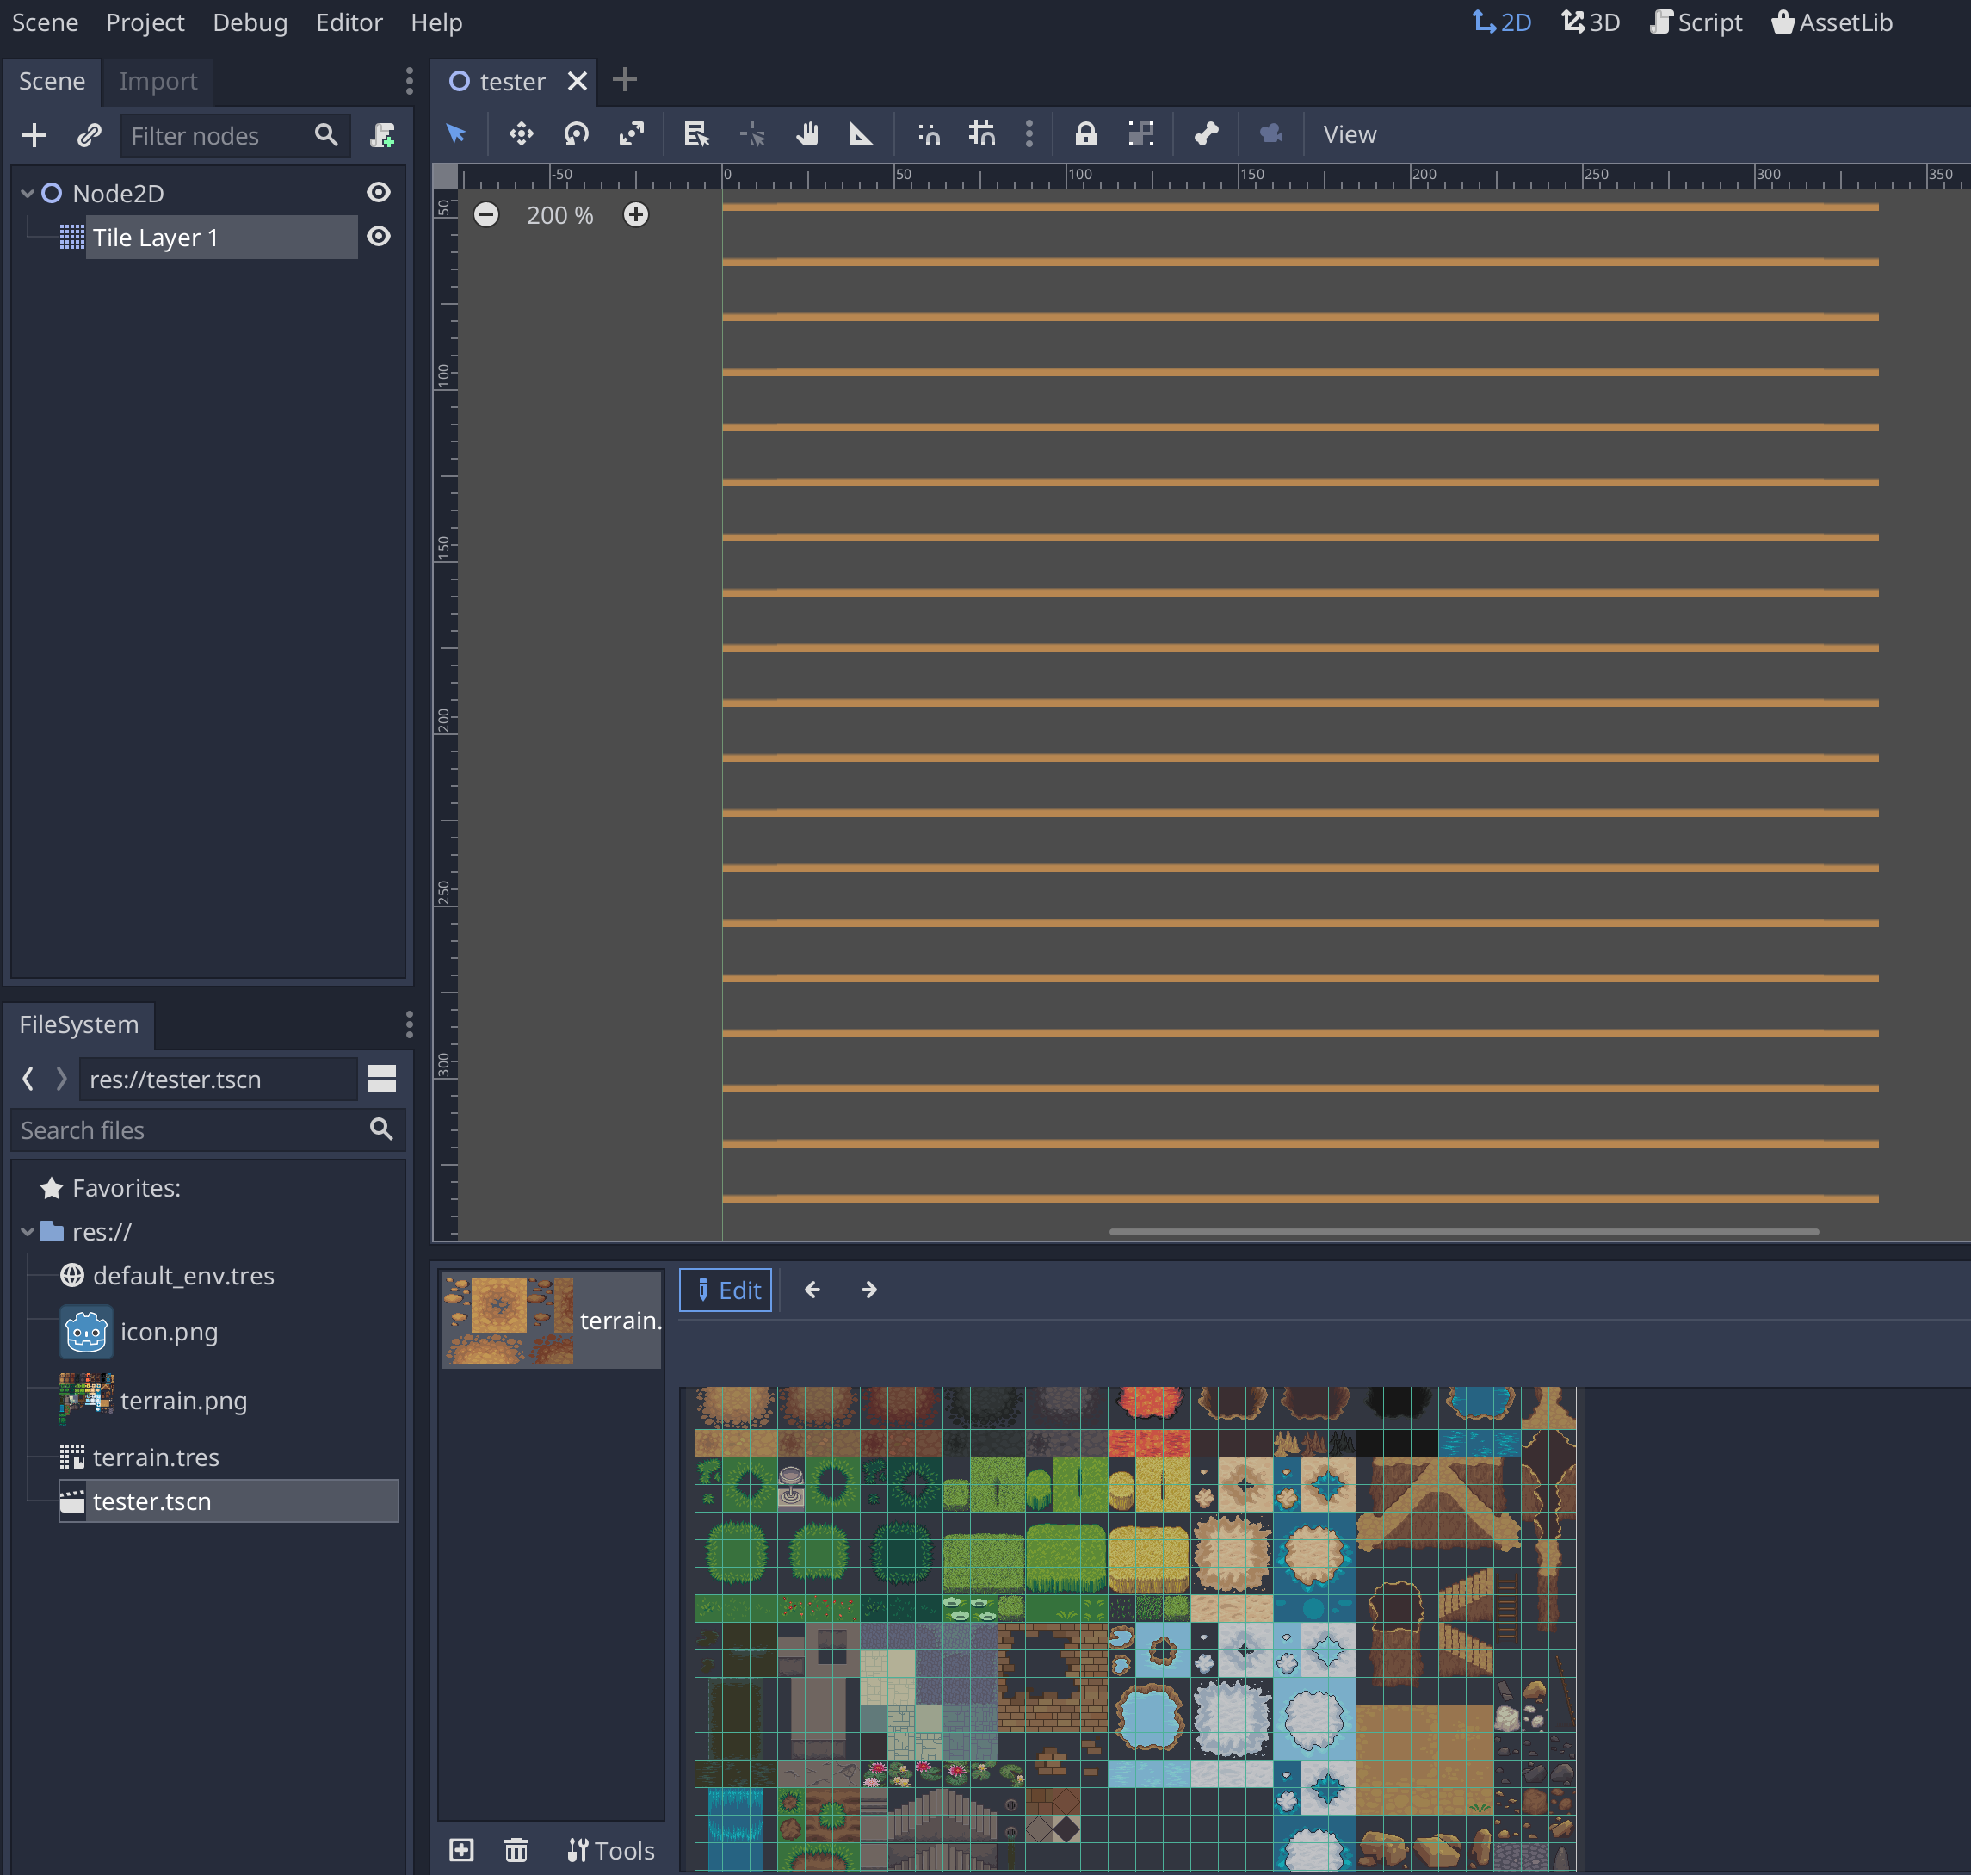Delete tiles using the trash icon

516,1849
